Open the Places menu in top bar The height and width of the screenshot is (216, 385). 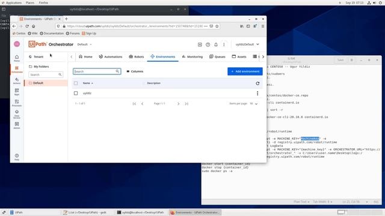pos(30,2)
